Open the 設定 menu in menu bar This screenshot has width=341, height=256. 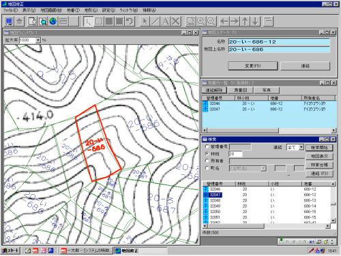pyautogui.click(x=108, y=10)
